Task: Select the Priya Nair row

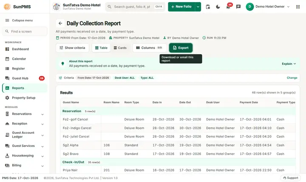Action: 178,170
